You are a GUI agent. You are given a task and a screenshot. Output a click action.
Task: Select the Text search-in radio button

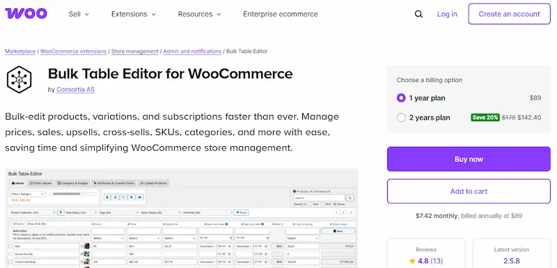[310, 204]
